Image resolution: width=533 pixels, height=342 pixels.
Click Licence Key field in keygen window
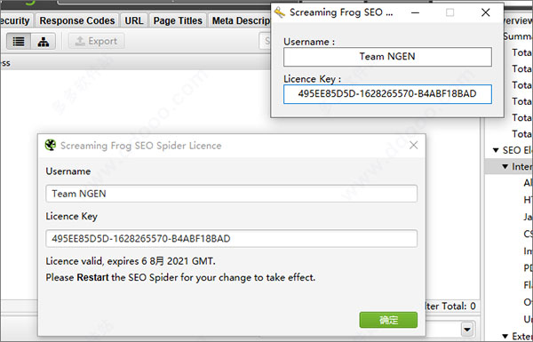point(387,94)
